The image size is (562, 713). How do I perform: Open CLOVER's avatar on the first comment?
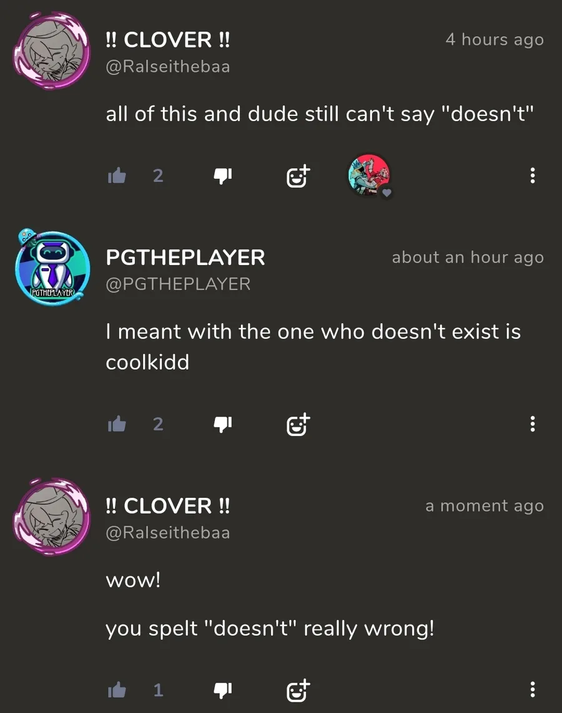(51, 51)
